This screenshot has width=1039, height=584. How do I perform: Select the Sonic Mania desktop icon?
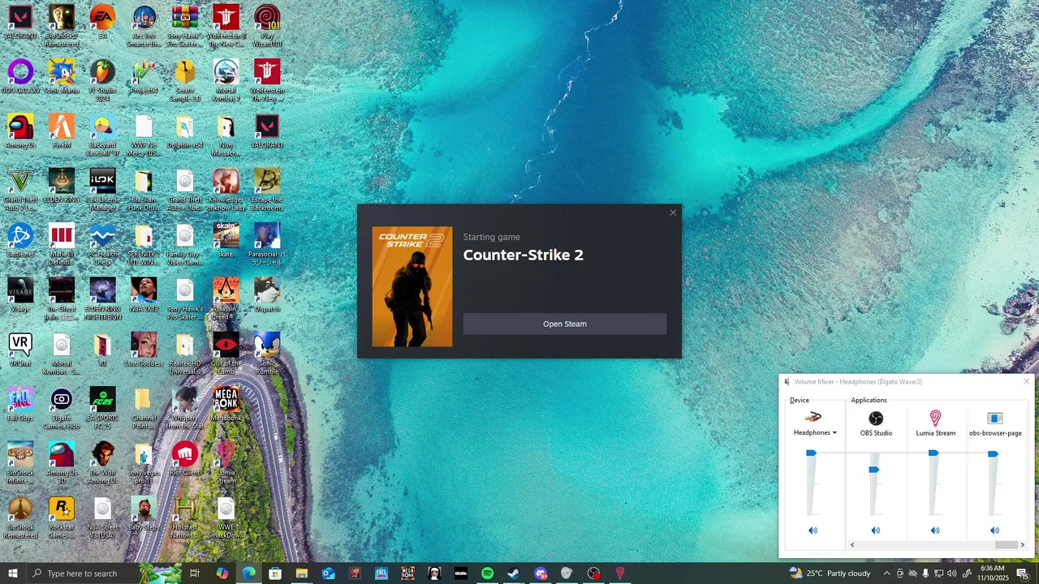(x=62, y=76)
